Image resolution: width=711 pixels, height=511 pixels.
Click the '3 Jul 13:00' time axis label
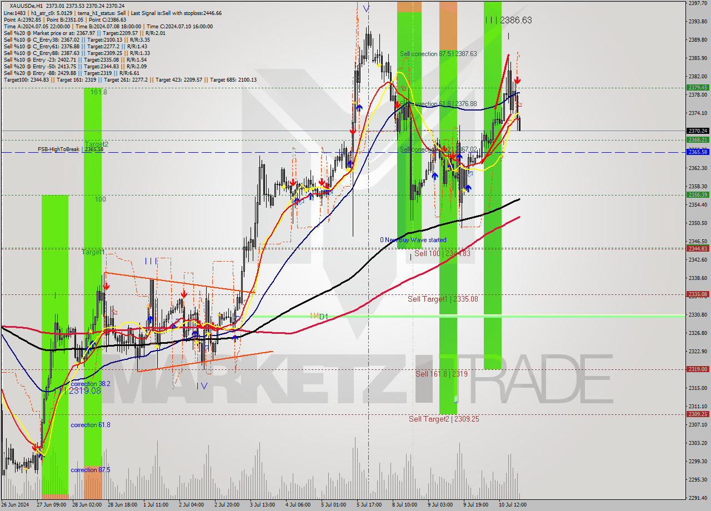click(262, 505)
